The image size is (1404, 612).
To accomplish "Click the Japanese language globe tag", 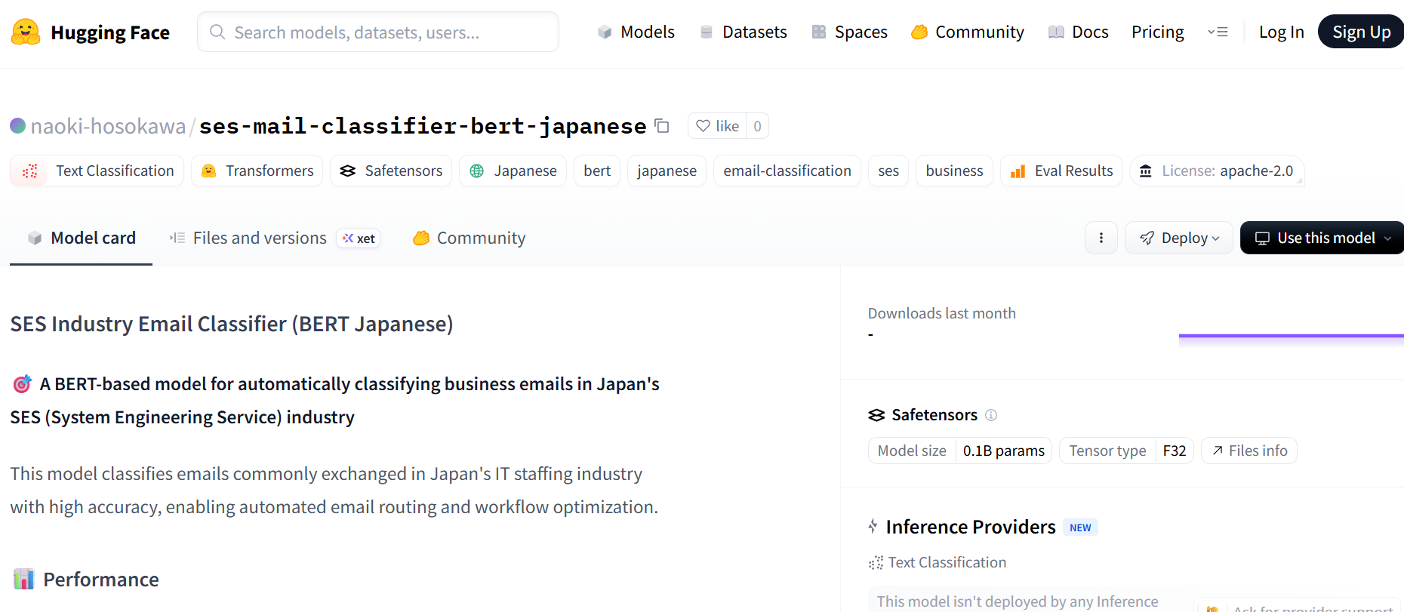I will click(x=513, y=171).
